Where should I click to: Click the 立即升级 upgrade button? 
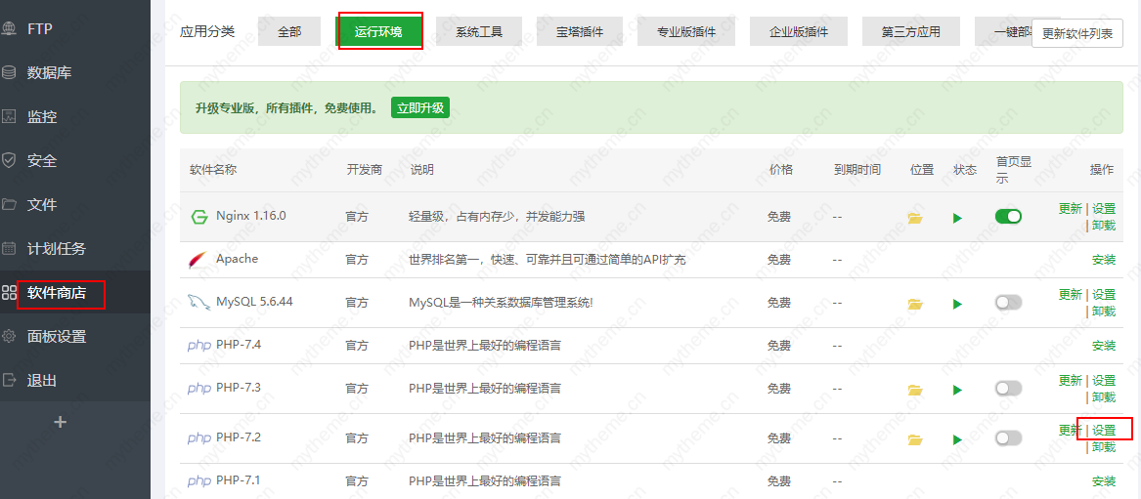click(420, 108)
